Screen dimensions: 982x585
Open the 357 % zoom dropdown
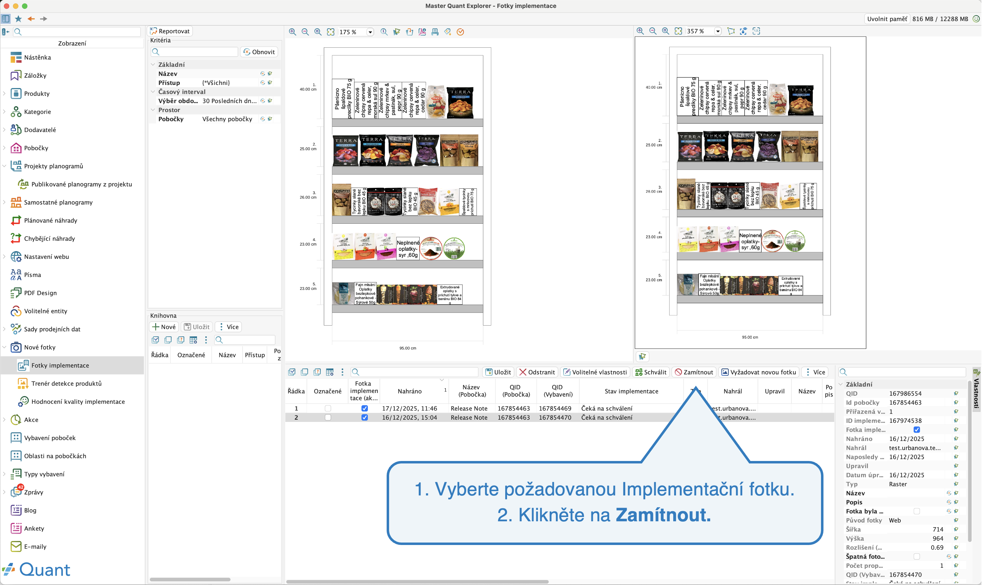pos(718,31)
